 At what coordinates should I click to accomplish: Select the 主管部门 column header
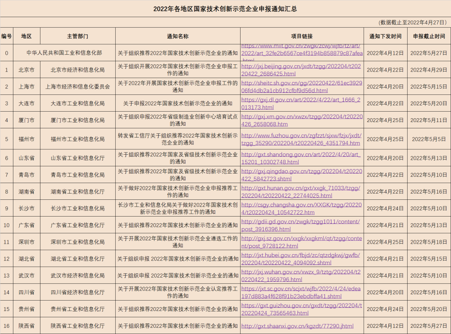pyautogui.click(x=78, y=36)
